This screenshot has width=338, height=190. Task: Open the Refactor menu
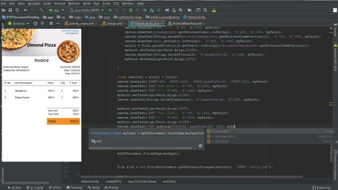[x=74, y=4]
